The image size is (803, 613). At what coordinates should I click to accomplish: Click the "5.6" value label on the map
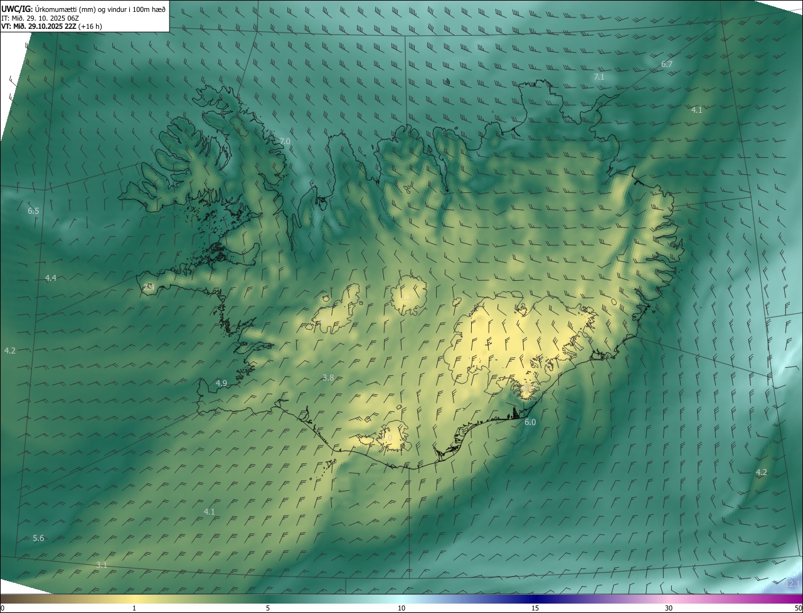pyautogui.click(x=38, y=538)
